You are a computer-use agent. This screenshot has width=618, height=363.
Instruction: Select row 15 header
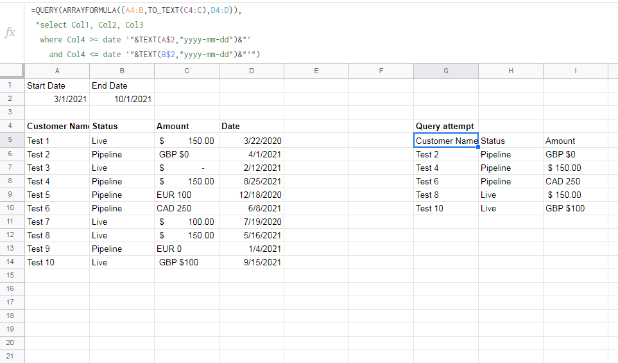pos(12,276)
